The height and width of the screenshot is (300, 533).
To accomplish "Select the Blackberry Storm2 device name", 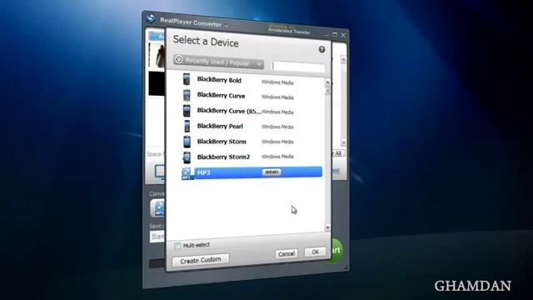I will [223, 157].
